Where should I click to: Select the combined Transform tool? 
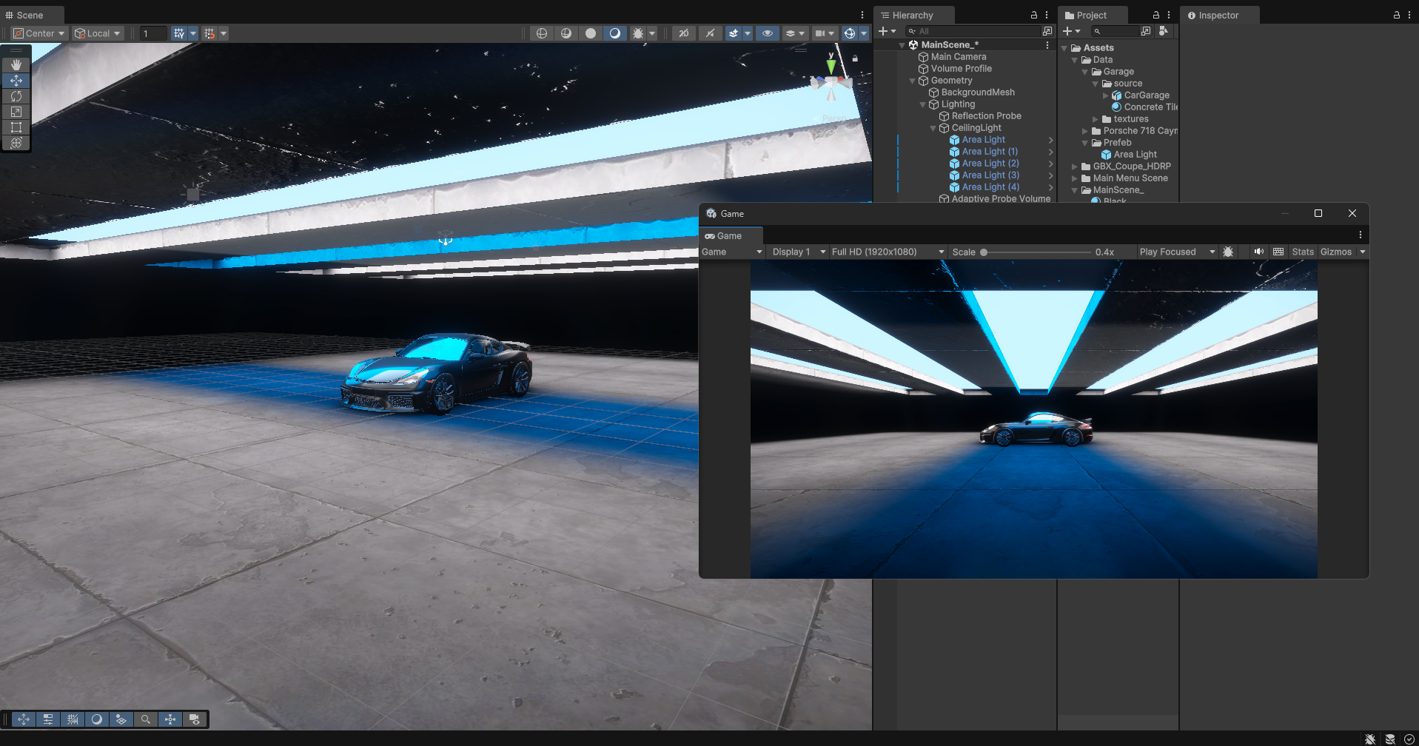pyautogui.click(x=16, y=143)
